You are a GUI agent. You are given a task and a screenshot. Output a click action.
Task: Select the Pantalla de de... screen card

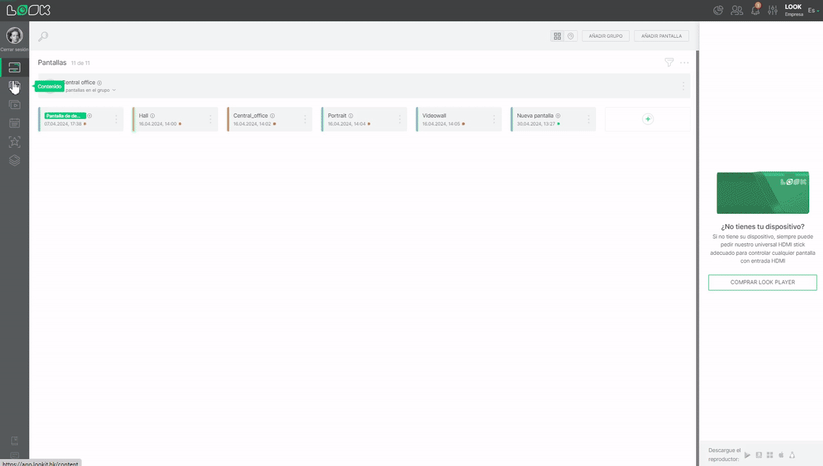click(81, 119)
